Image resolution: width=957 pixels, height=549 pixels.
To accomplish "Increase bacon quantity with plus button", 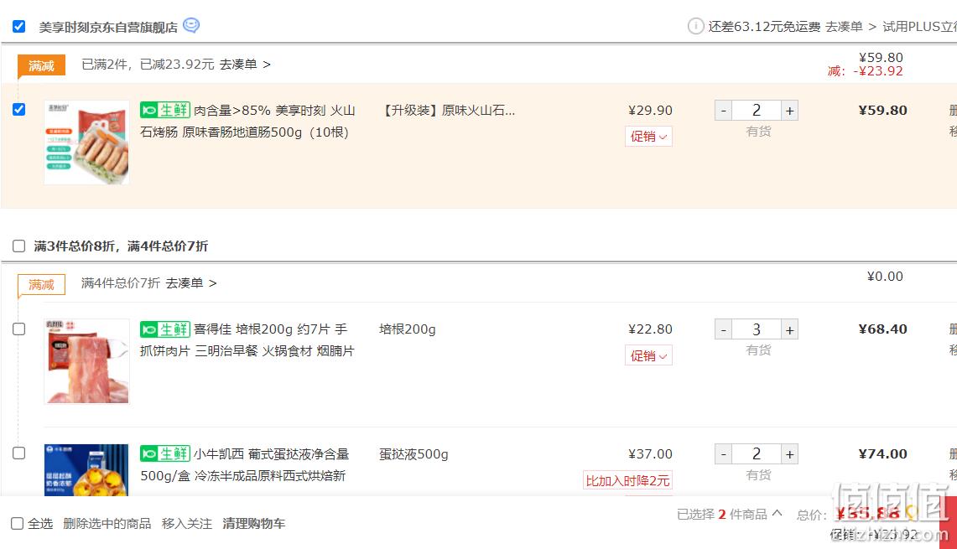I will coord(790,329).
